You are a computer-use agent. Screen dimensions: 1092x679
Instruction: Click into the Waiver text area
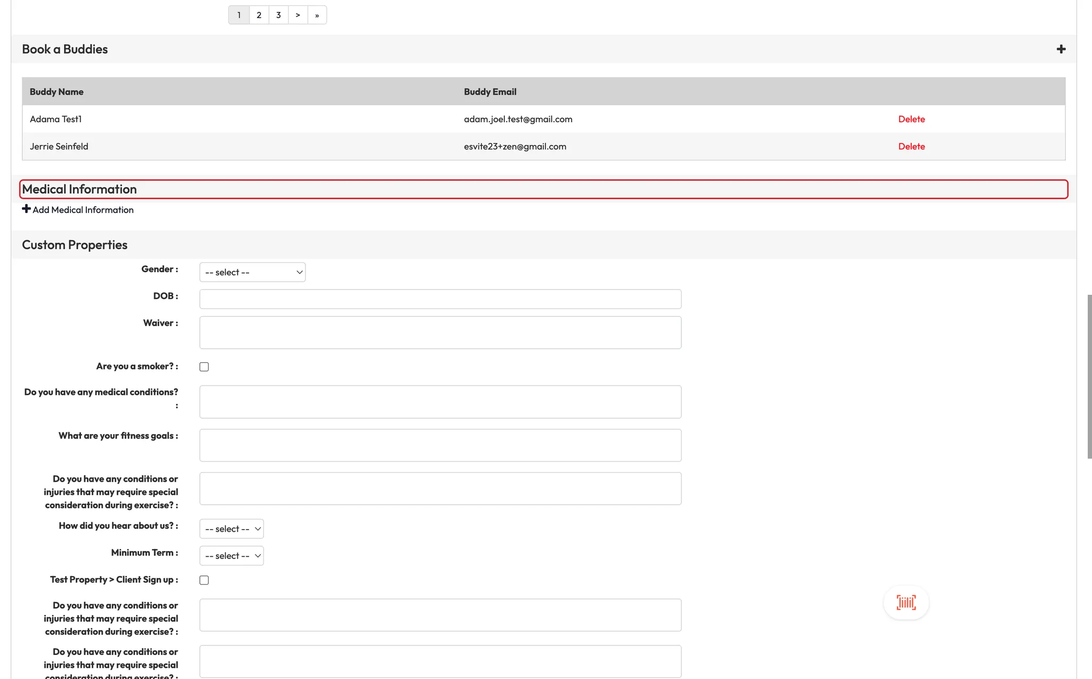pyautogui.click(x=440, y=333)
